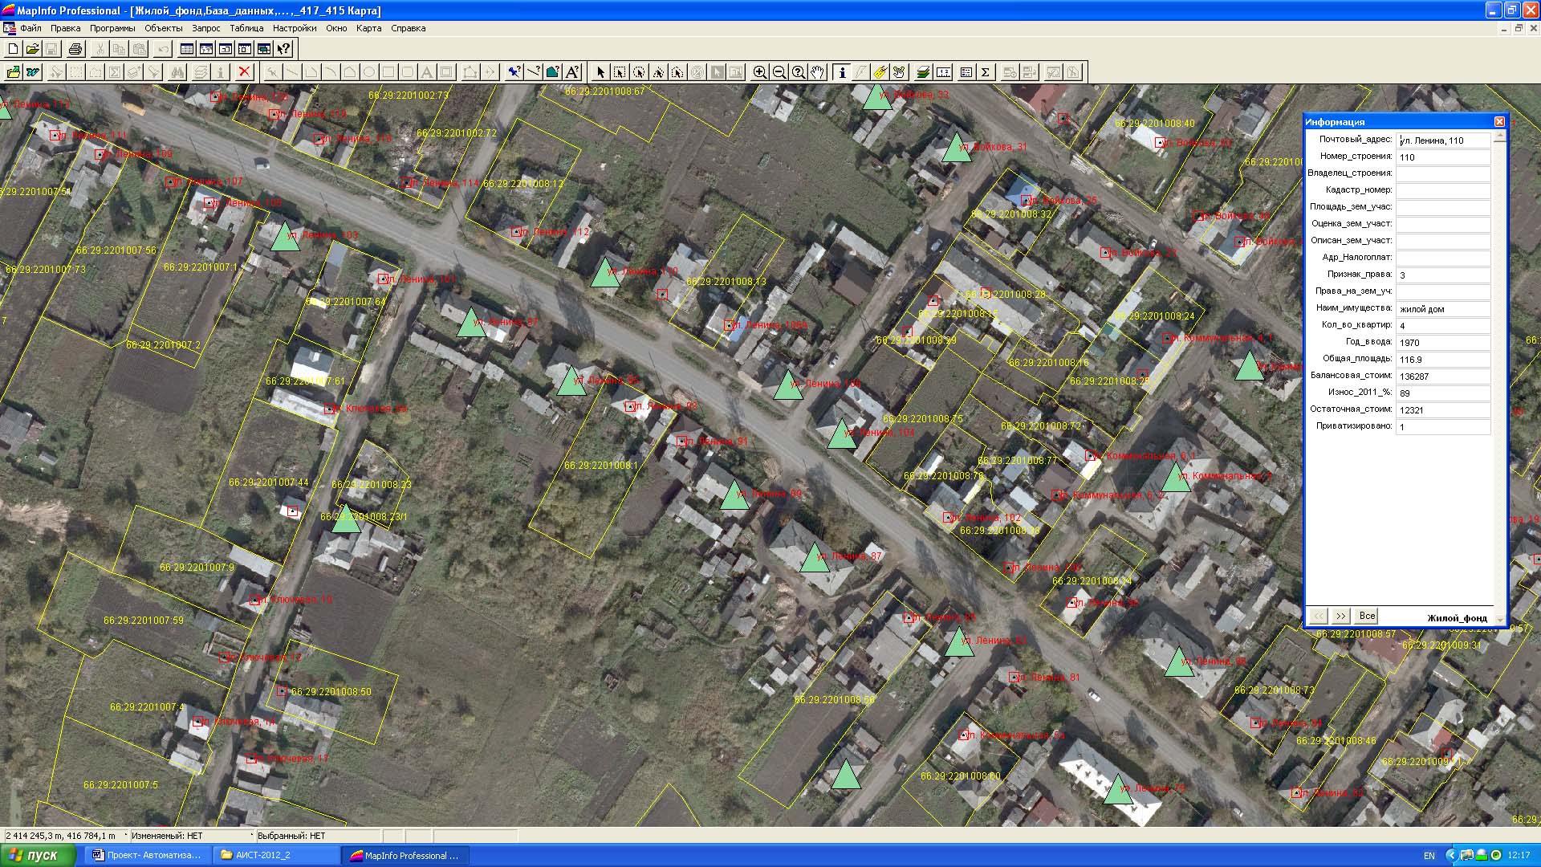This screenshot has width=1541, height=867.
Task: Choose the Polygon Select tool
Action: pyautogui.click(x=658, y=72)
